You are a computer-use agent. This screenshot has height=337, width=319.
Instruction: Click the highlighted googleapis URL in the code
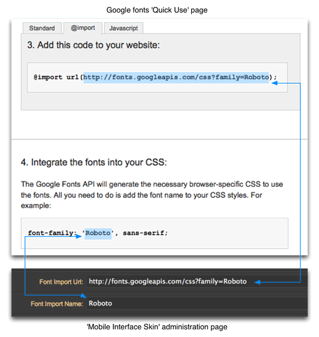(x=176, y=77)
